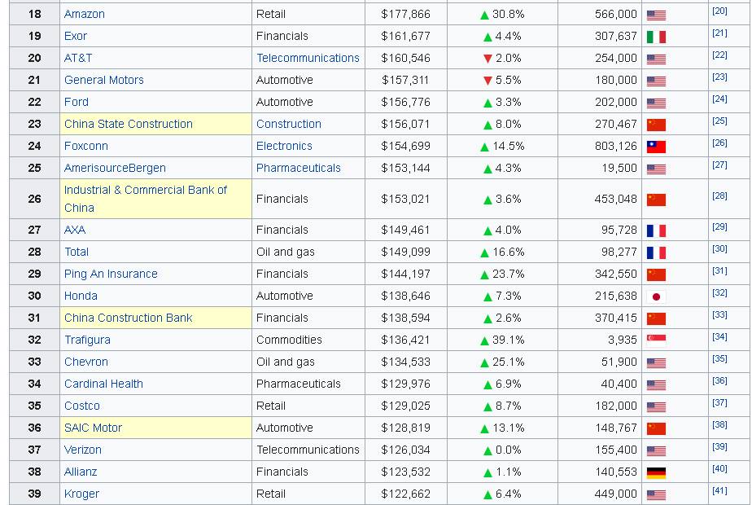This screenshot has height=505, width=752.
Task: Click the green up arrow for Trafigura
Action: [x=484, y=340]
